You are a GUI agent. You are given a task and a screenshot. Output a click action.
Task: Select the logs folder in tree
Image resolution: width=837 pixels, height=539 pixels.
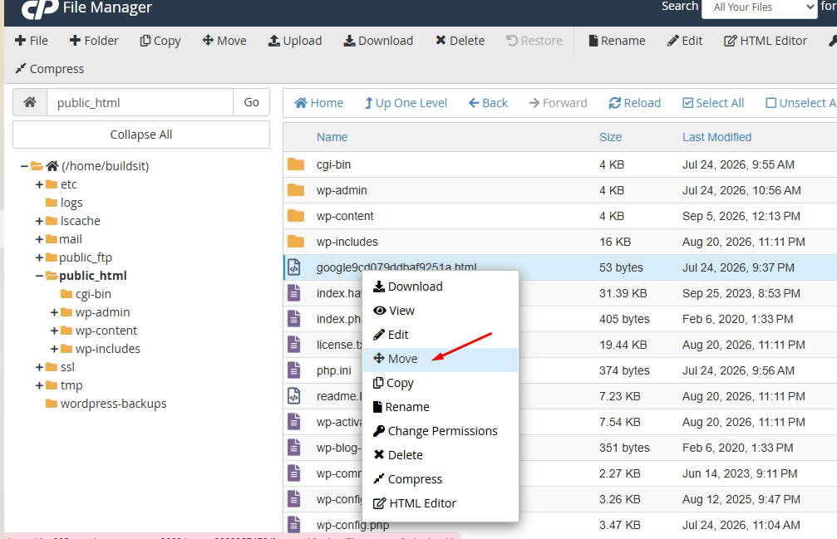[65, 203]
